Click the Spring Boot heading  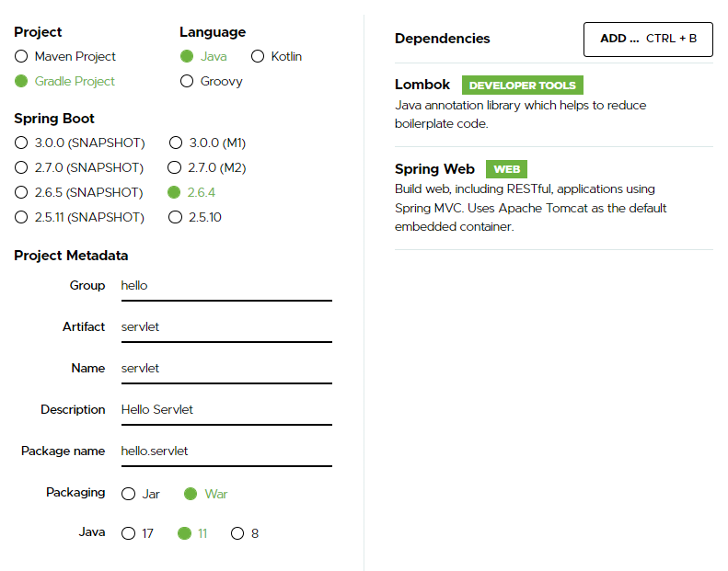54,119
